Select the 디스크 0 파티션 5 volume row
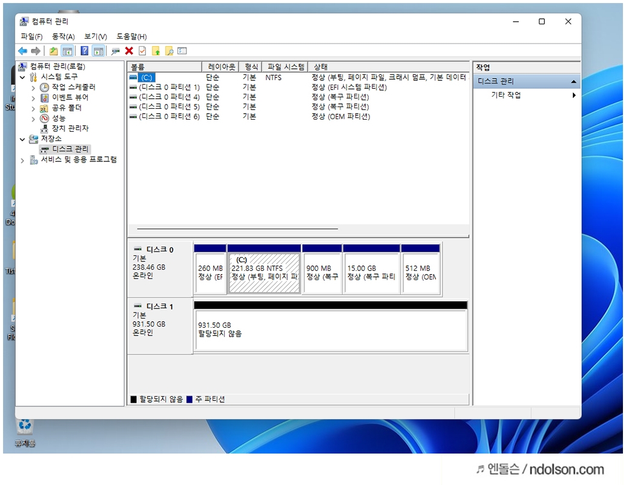 coord(298,107)
